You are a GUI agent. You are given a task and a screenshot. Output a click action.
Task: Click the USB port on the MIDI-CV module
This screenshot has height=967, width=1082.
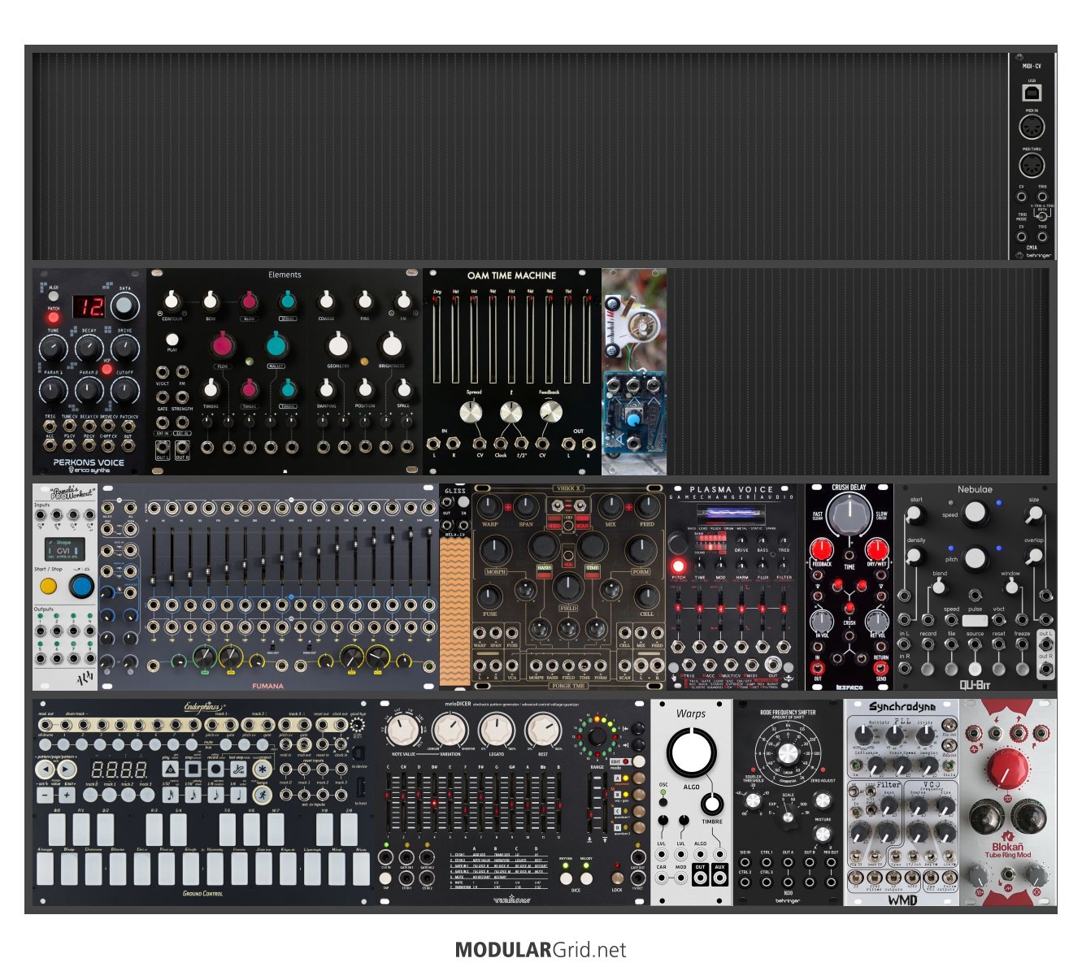[1032, 93]
